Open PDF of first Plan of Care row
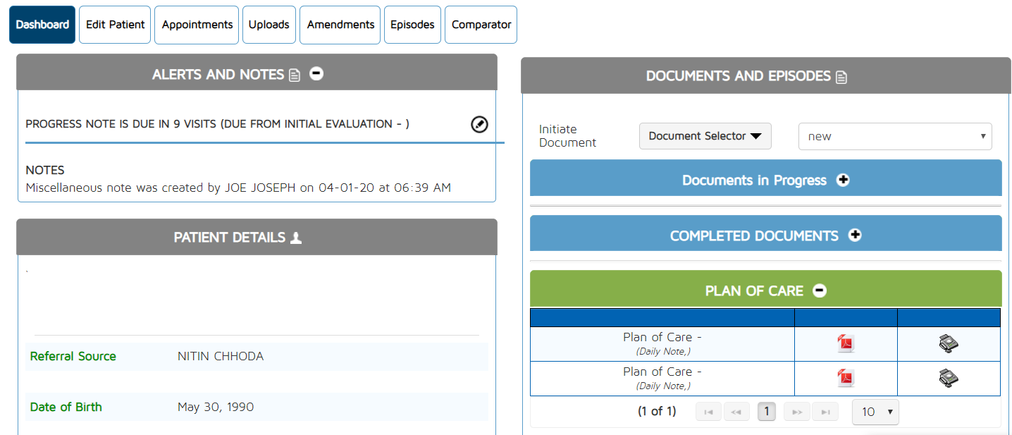Viewport: 1012px width, 435px height. pos(845,344)
